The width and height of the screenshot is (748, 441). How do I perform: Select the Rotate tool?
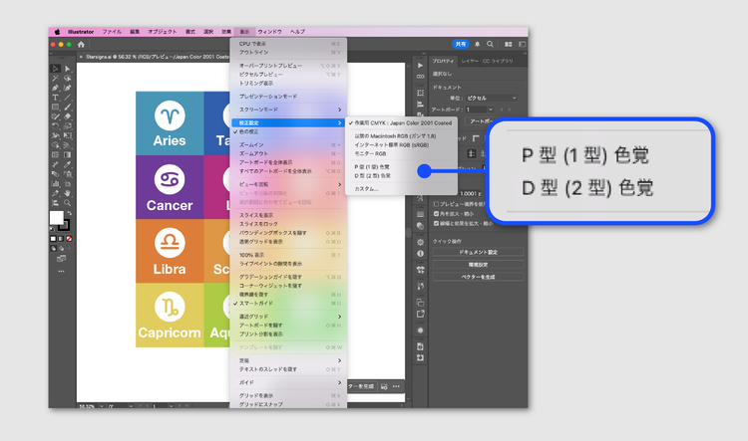pos(55,126)
